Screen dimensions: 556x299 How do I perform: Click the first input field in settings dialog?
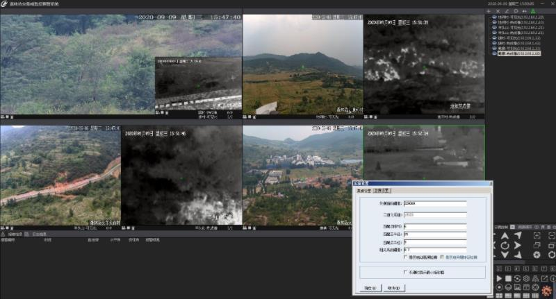click(x=434, y=203)
